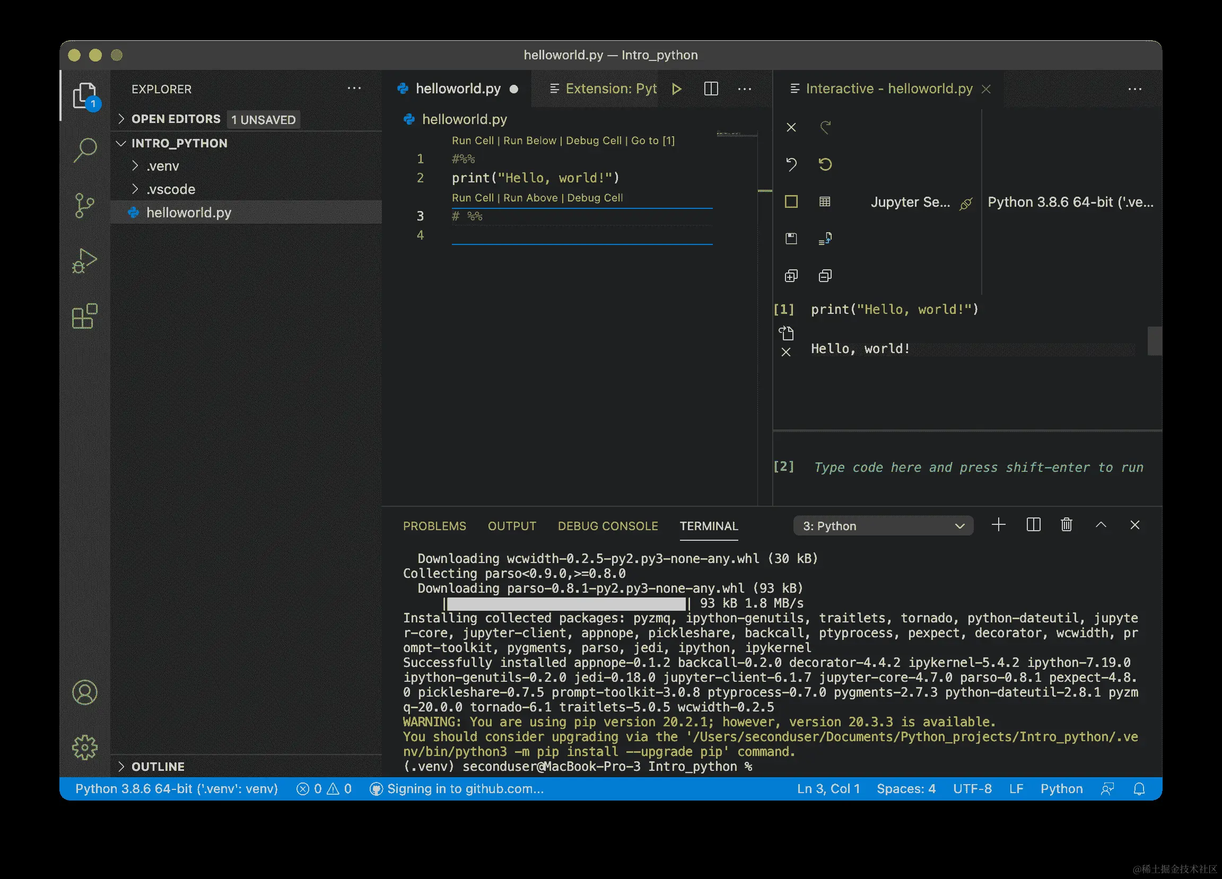The image size is (1222, 879).
Task: Open the Run and Debug view
Action: click(84, 261)
